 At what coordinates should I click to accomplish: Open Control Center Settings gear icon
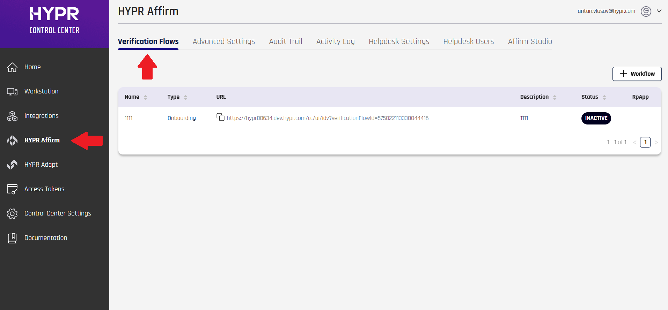coord(12,213)
